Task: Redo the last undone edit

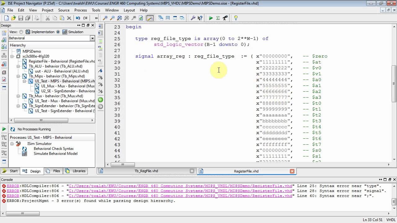Action: tap(85, 18)
